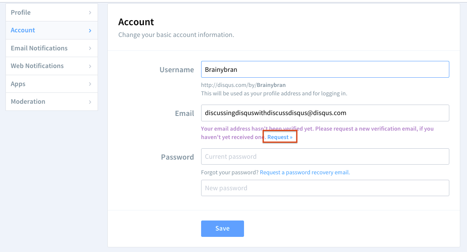Focus the Username field containing Brainybran
Screen dimensions: 467x252
point(325,70)
